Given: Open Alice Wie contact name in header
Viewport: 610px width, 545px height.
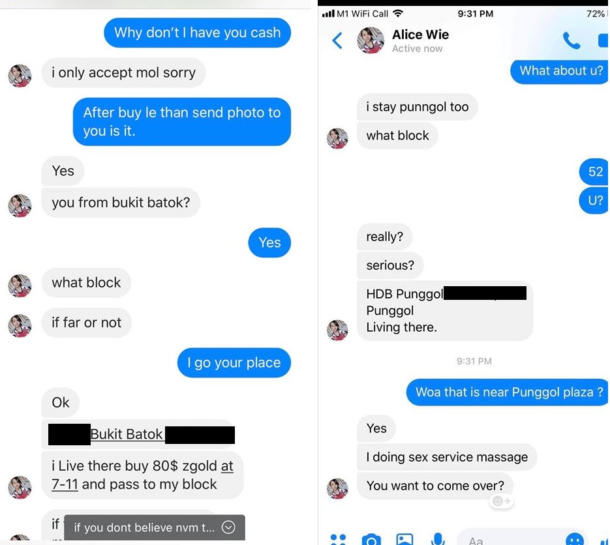Looking at the screenshot, I should [x=420, y=35].
